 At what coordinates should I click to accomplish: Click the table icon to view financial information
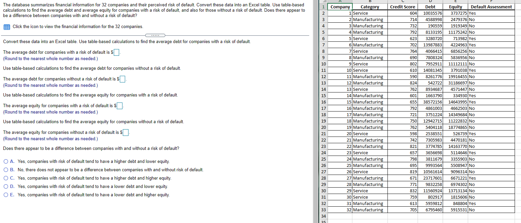point(6,27)
